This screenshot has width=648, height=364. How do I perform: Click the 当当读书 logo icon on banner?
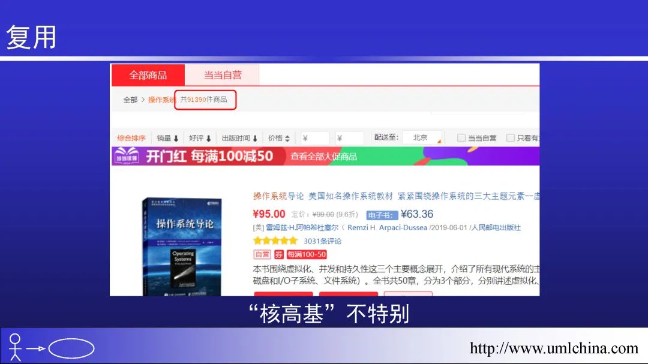[x=127, y=156]
